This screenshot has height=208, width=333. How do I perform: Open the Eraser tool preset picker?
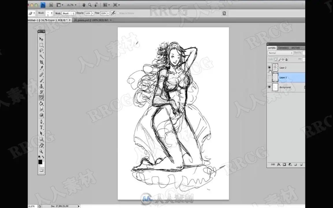32,13
